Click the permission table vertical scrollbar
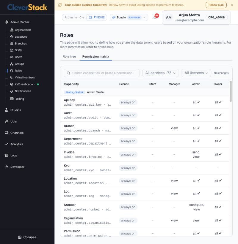Screen dimensions: 238x244 tap(231, 91)
